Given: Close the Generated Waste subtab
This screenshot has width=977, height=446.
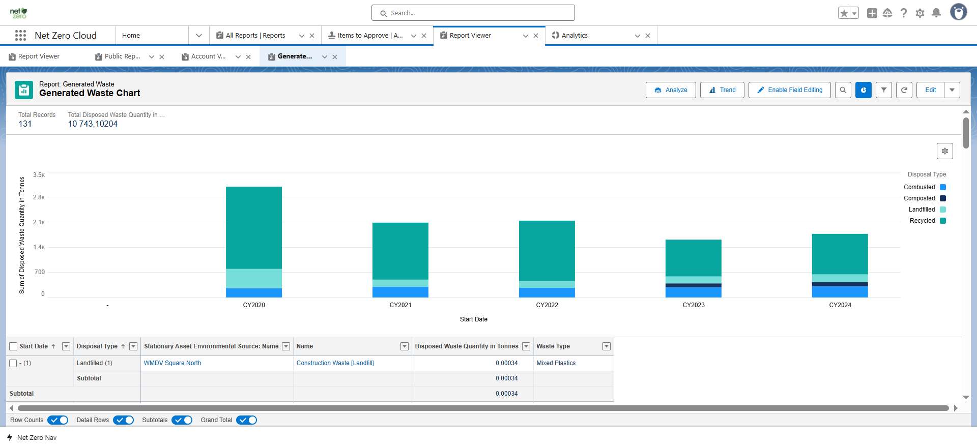Looking at the screenshot, I should pyautogui.click(x=335, y=57).
